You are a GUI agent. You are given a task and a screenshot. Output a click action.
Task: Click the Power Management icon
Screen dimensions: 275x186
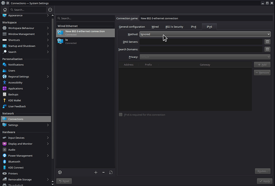pos(4,156)
